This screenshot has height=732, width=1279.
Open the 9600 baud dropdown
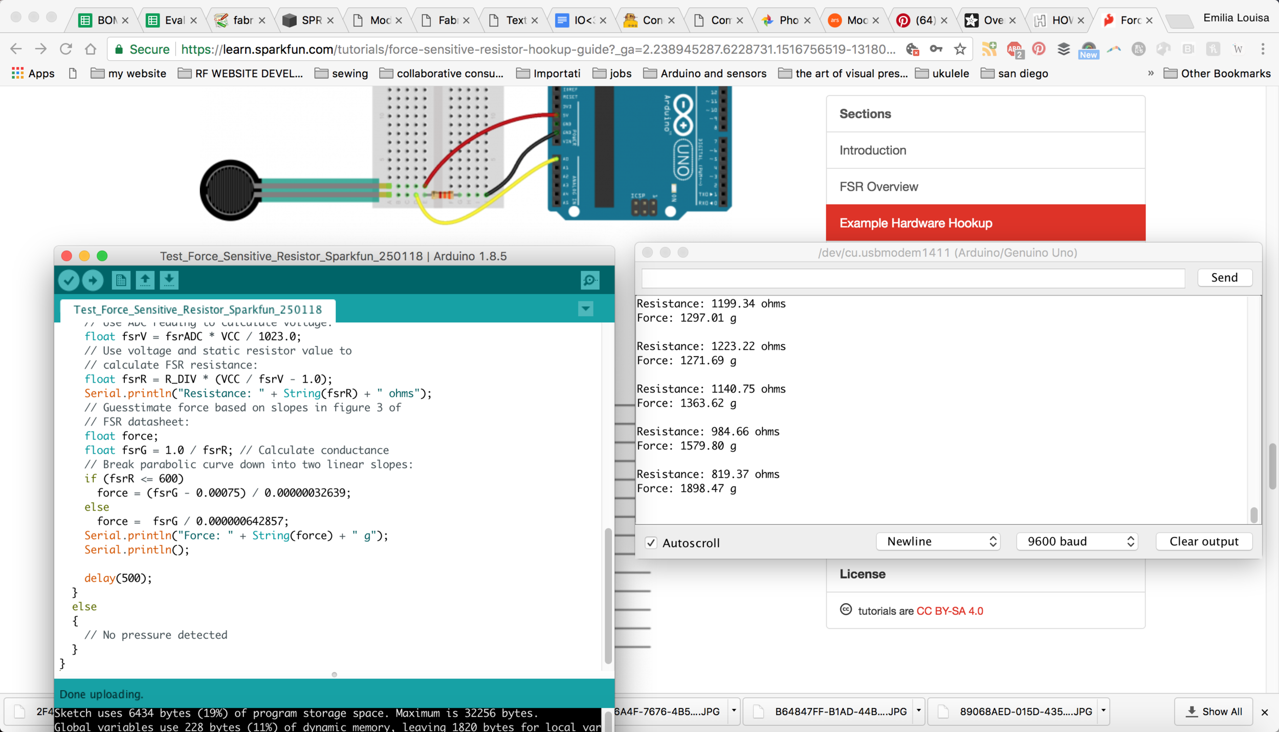pyautogui.click(x=1077, y=541)
